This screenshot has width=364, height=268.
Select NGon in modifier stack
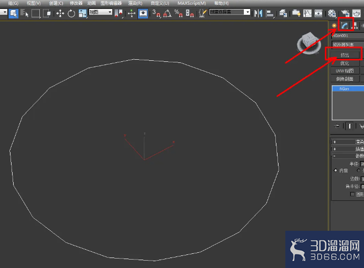click(x=348, y=89)
